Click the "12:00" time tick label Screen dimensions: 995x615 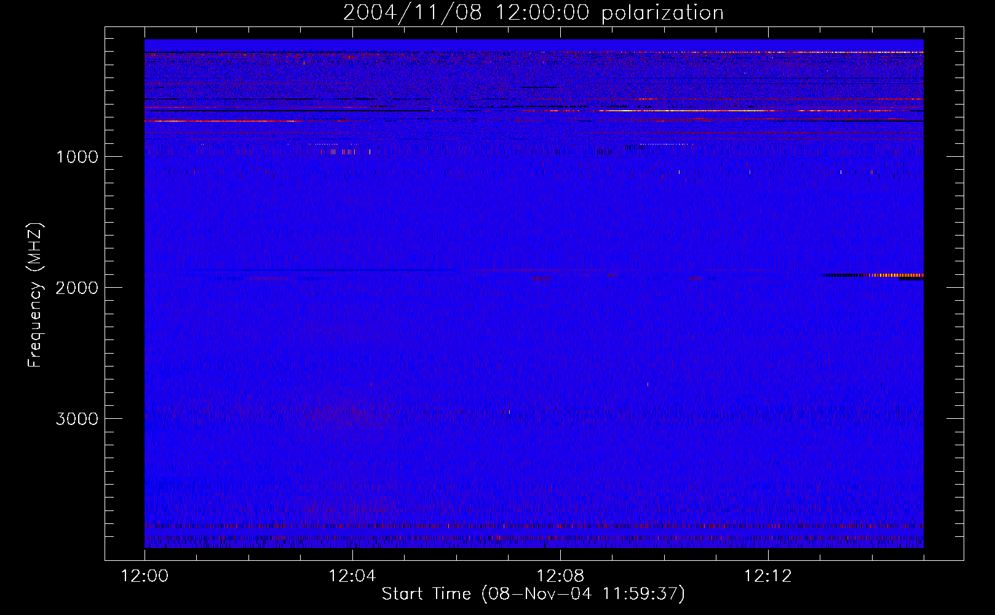tap(145, 576)
